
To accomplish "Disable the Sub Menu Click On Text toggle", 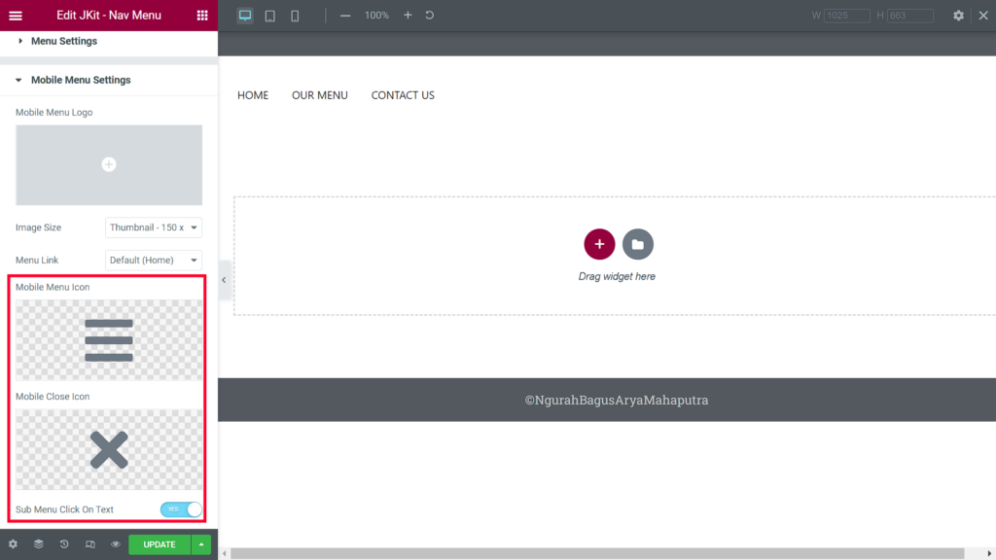I will [x=180, y=508].
